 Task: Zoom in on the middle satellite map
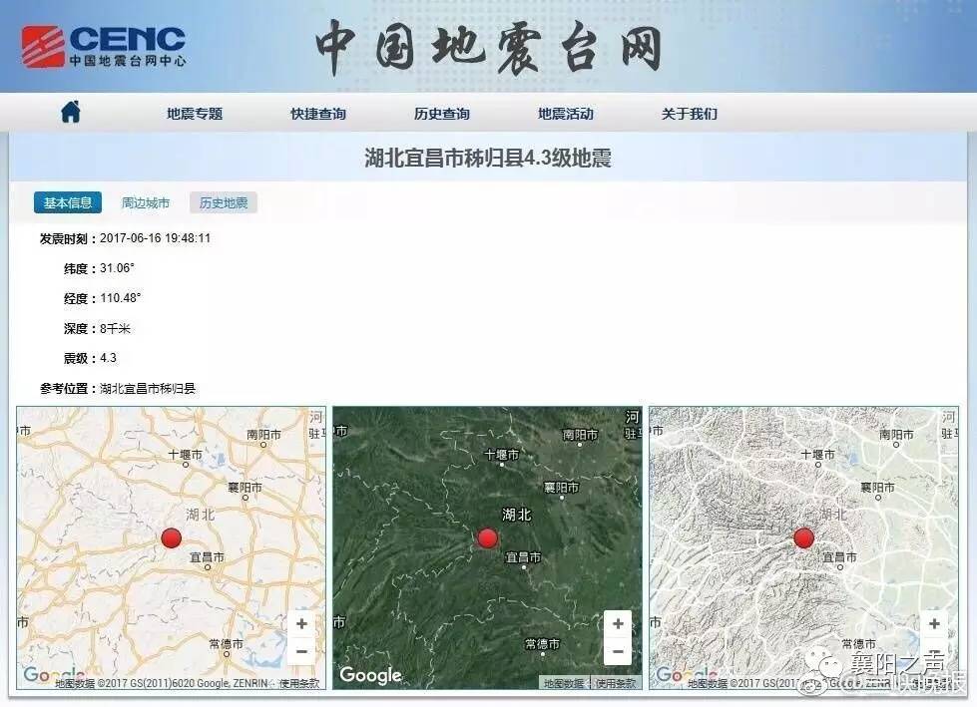pyautogui.click(x=616, y=623)
